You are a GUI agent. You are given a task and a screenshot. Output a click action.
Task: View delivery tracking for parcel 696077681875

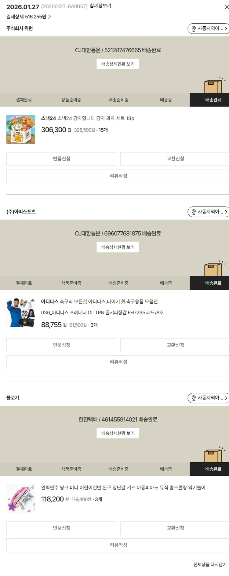coord(118,247)
